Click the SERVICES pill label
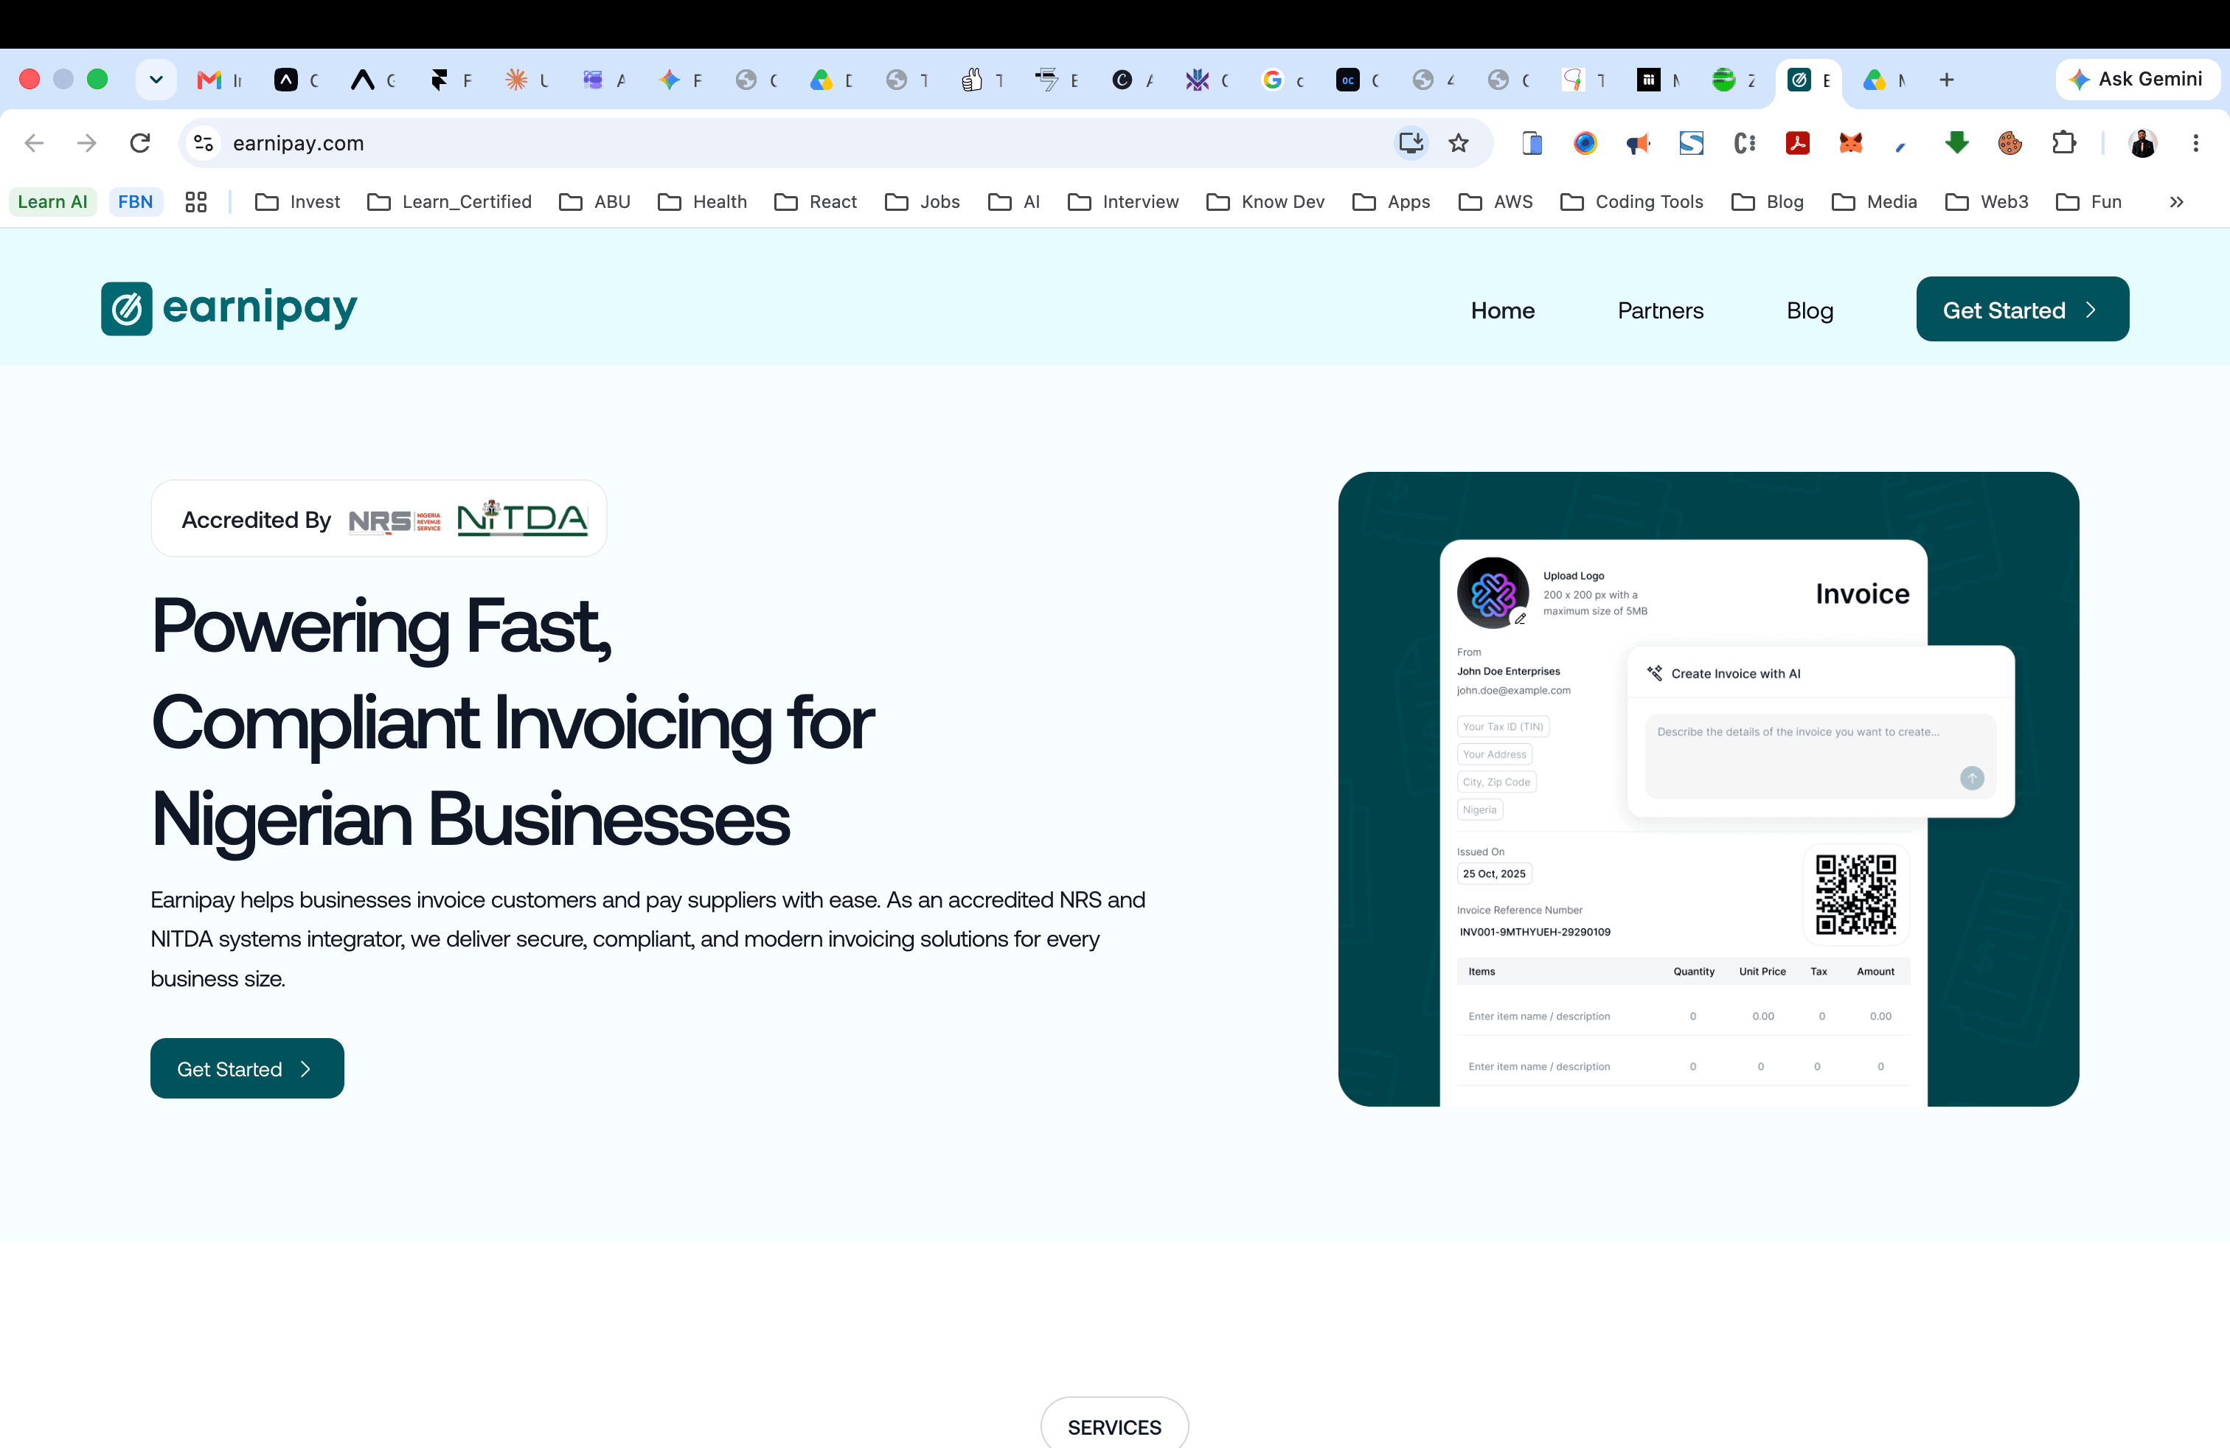The width and height of the screenshot is (2230, 1448). tap(1114, 1427)
